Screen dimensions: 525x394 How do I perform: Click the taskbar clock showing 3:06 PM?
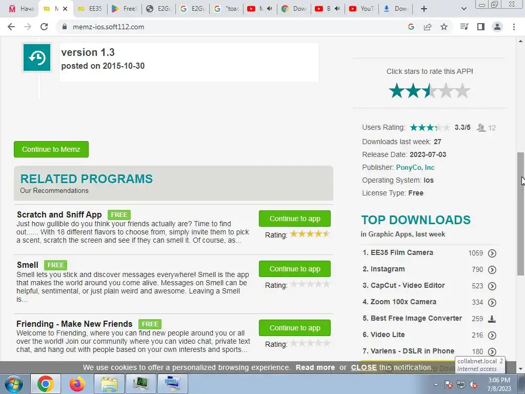coord(499,384)
